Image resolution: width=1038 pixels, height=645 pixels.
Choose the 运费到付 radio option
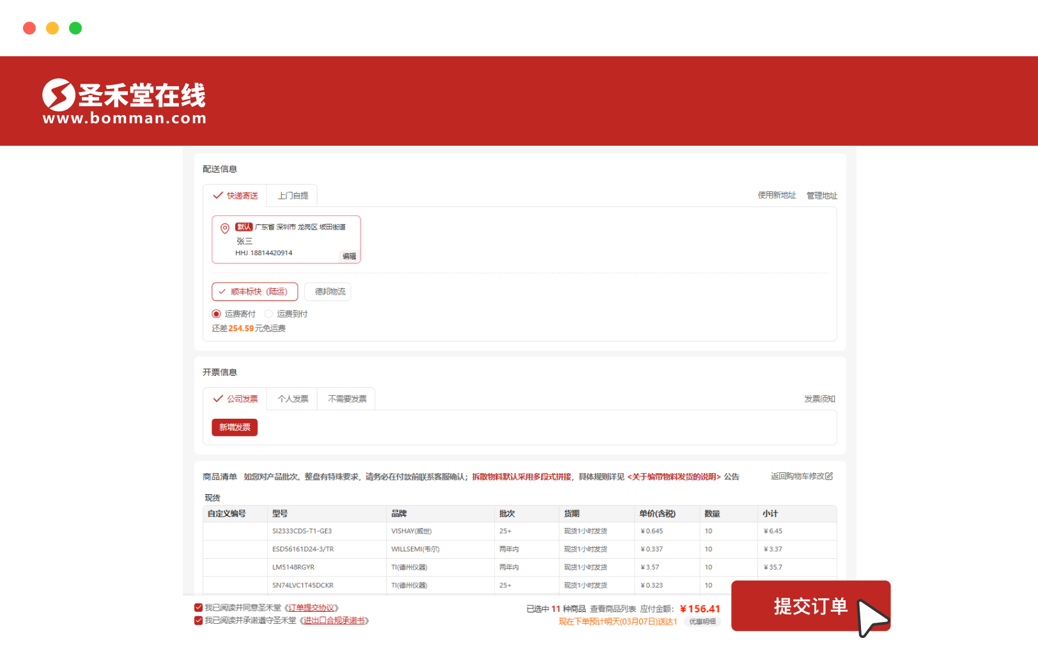pos(269,314)
